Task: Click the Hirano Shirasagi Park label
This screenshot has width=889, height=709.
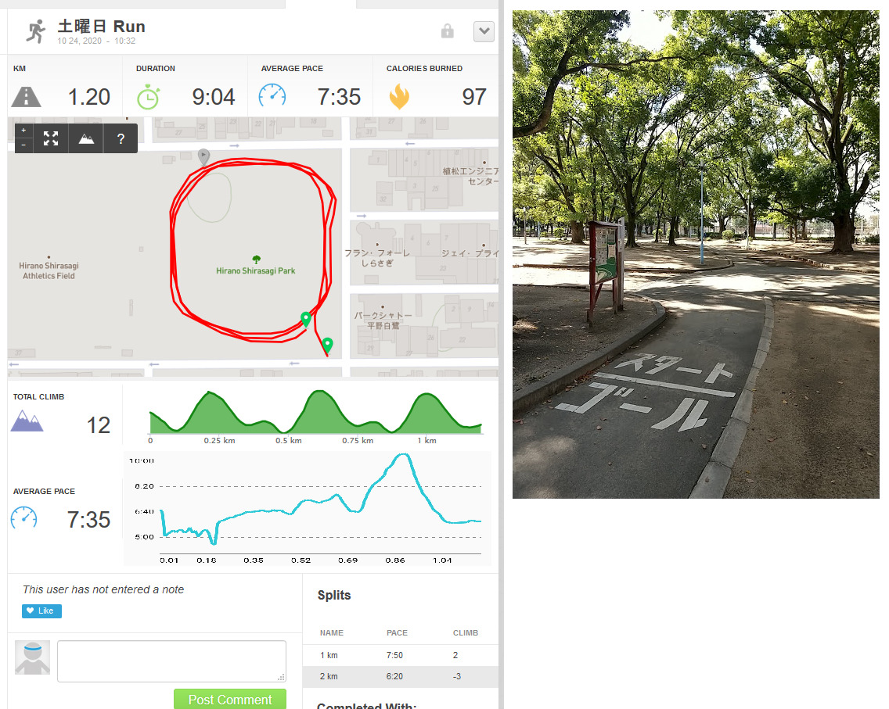Action: pos(256,270)
